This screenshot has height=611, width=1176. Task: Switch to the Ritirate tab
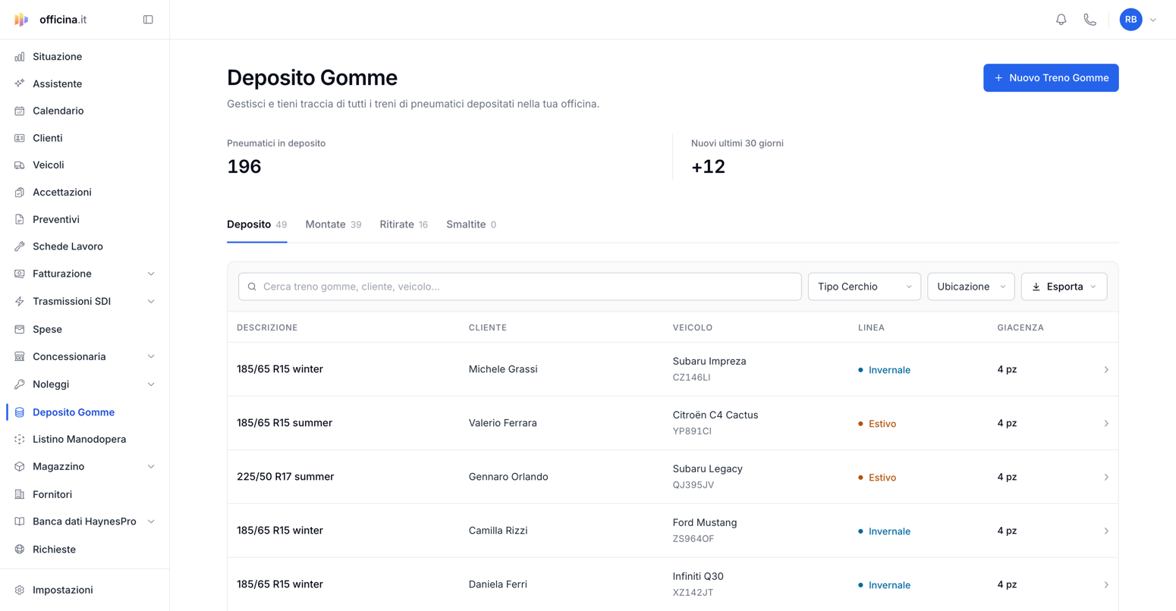pos(404,224)
